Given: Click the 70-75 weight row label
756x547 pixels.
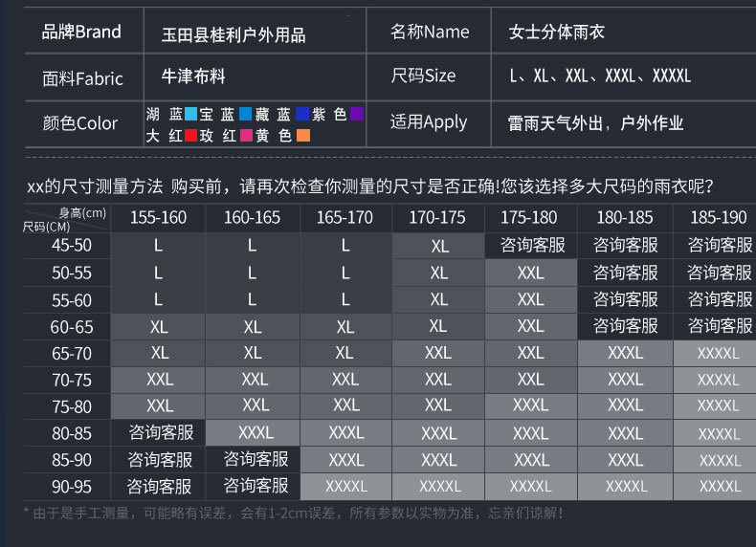Looking at the screenshot, I should [72, 381].
